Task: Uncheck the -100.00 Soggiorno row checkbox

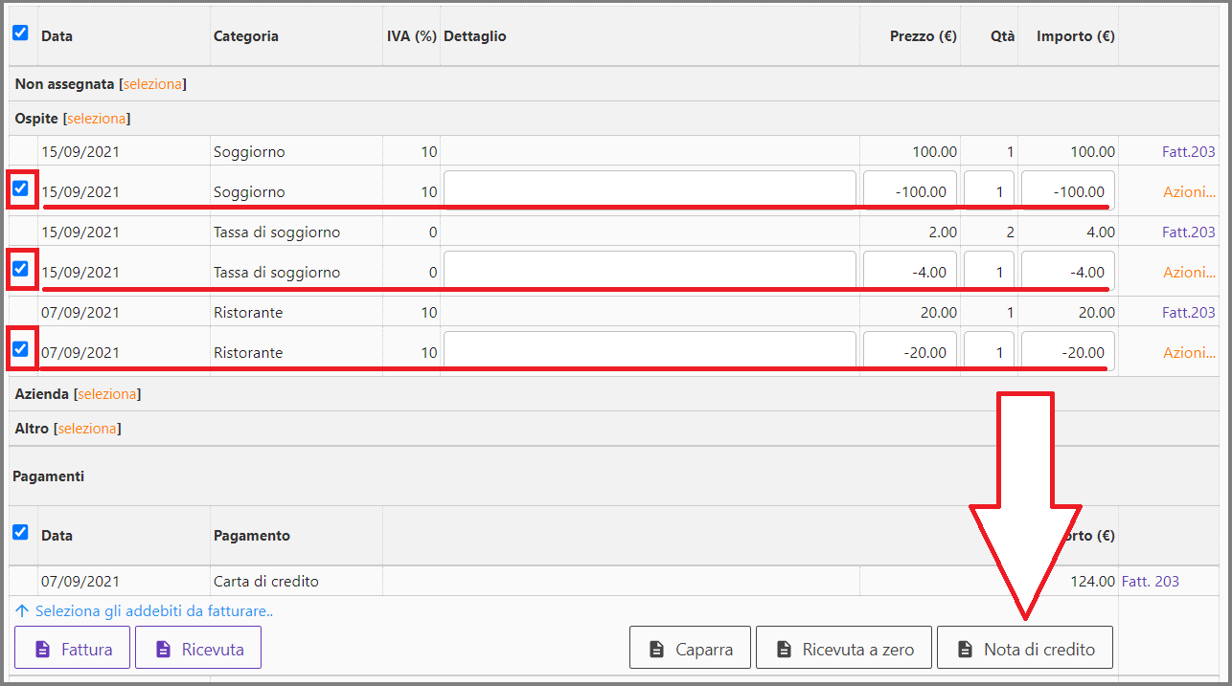Action: (x=20, y=188)
